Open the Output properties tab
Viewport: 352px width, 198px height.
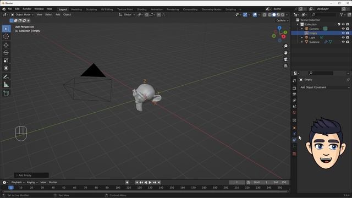click(294, 94)
